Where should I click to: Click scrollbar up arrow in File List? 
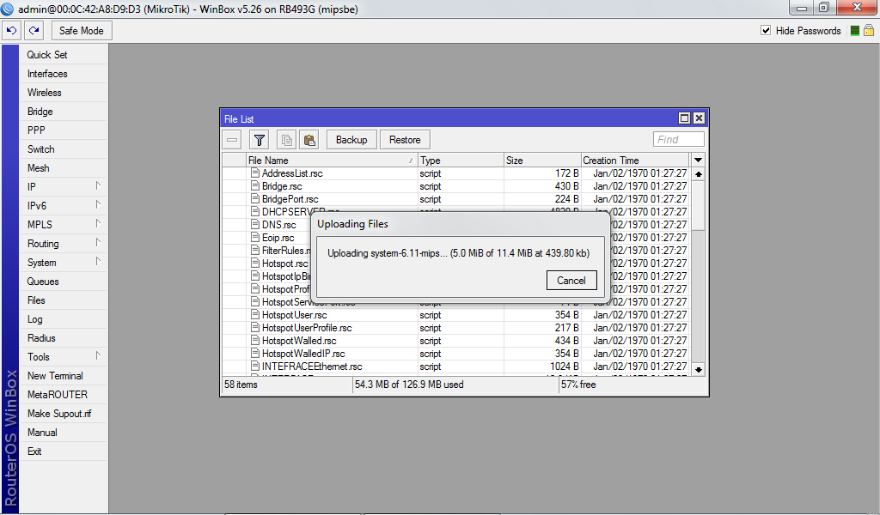click(x=698, y=173)
